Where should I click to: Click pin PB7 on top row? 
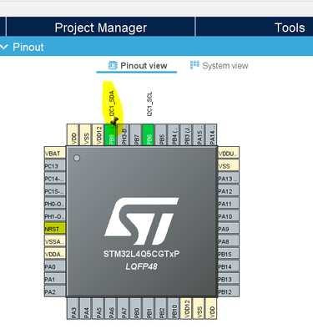[x=136, y=134]
